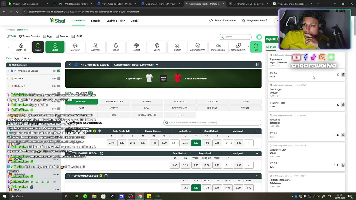This screenshot has height=200, width=356.
Task: Pick Esito Finale 1 odds 3.40
Action: coord(111,143)
